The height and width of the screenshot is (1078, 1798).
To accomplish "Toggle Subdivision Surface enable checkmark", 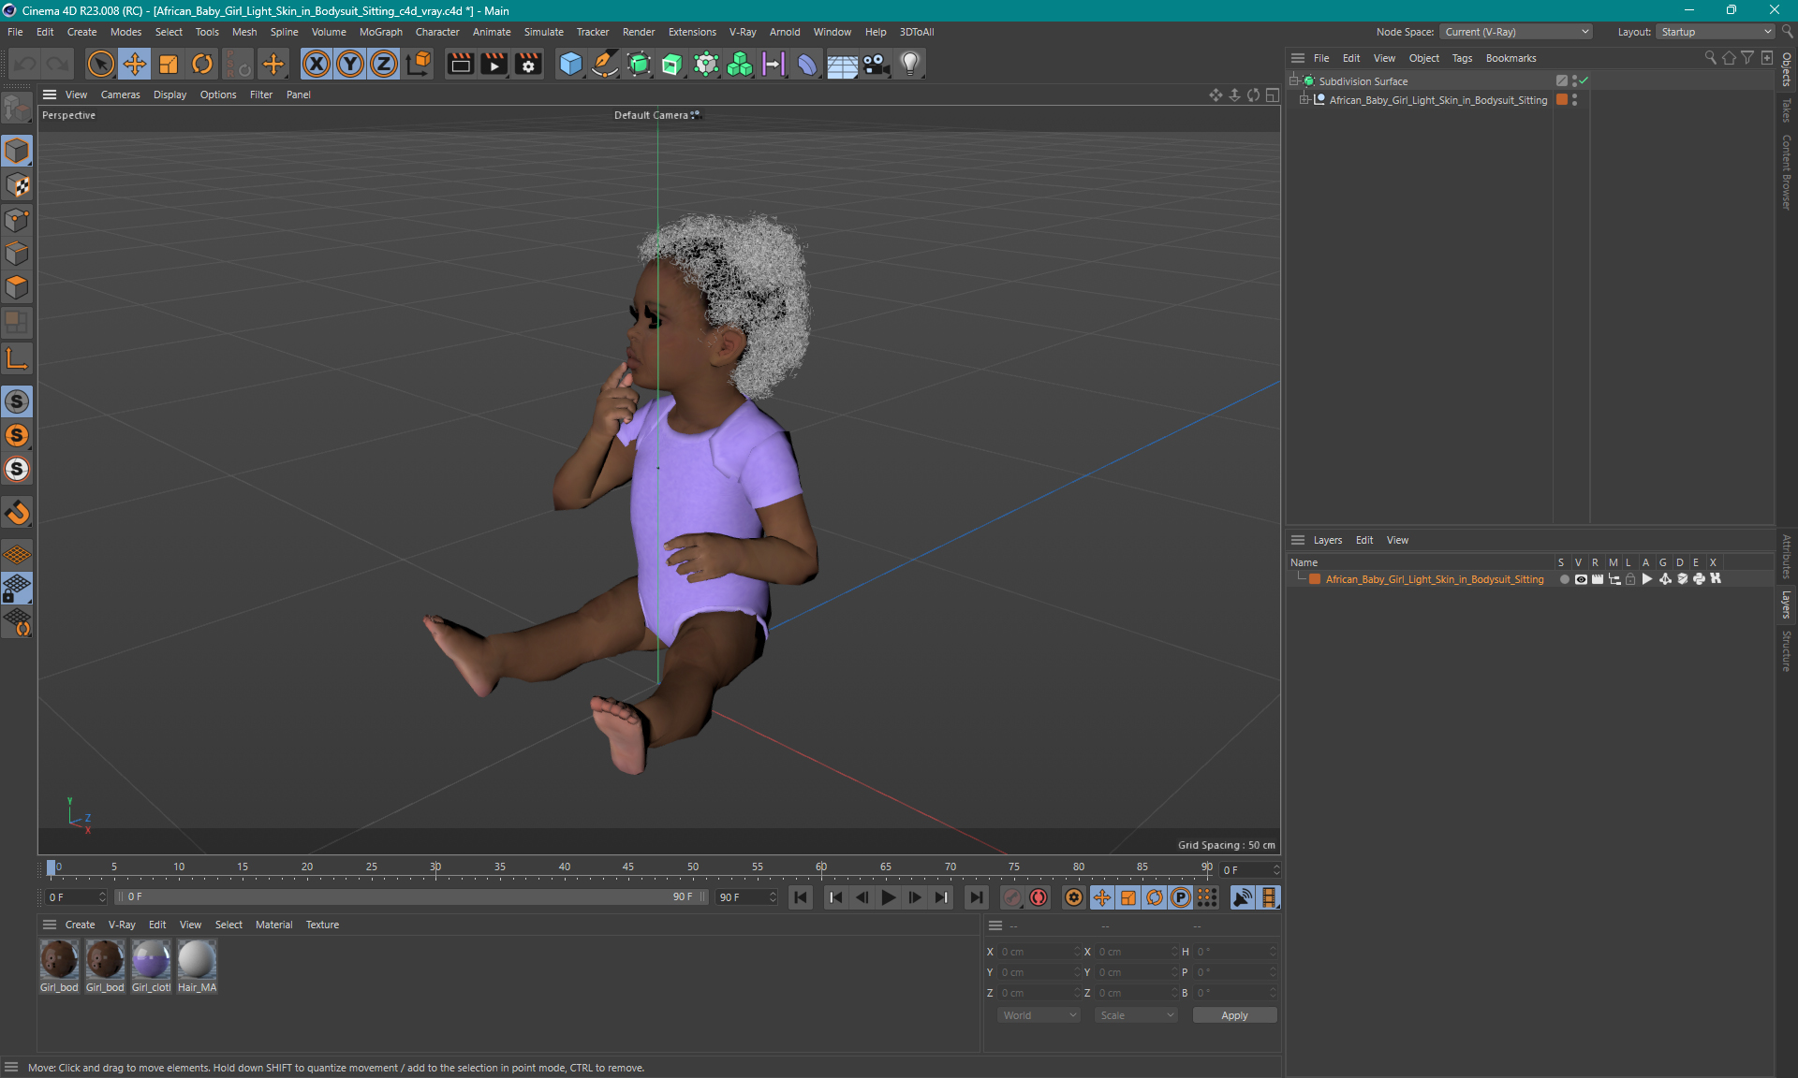I will tap(1583, 81).
